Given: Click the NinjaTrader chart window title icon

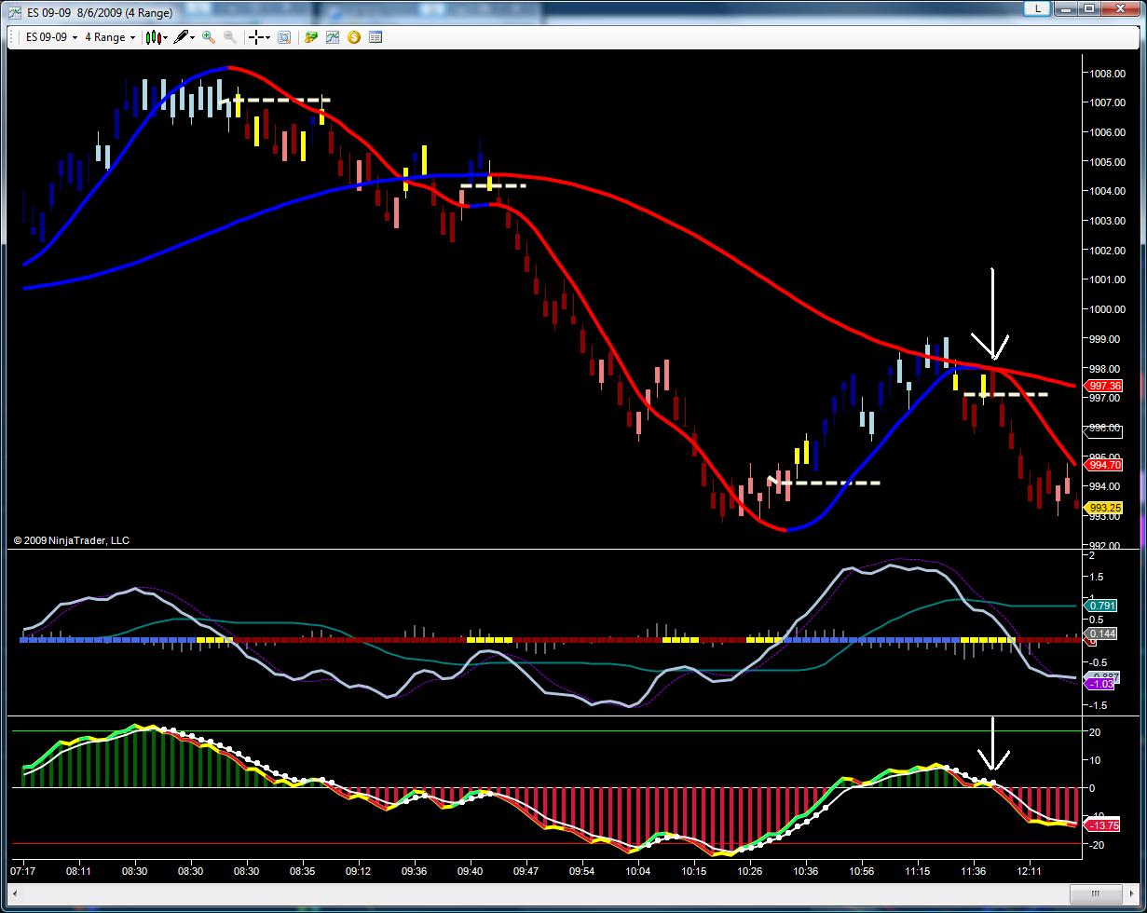Looking at the screenshot, I should point(14,12).
